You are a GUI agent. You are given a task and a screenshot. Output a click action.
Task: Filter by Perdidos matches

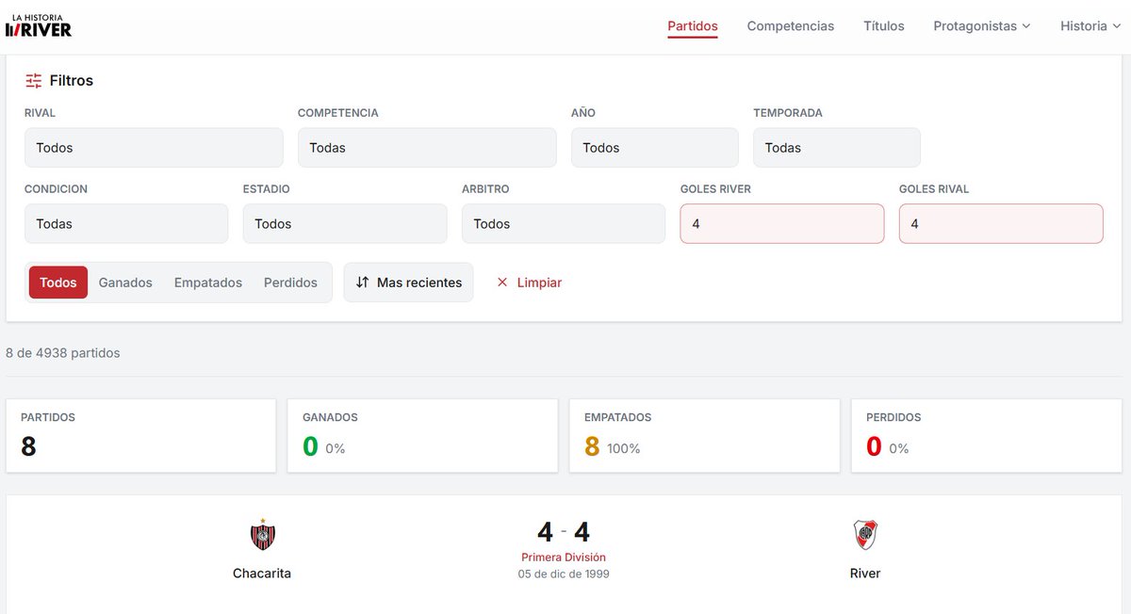tap(290, 283)
